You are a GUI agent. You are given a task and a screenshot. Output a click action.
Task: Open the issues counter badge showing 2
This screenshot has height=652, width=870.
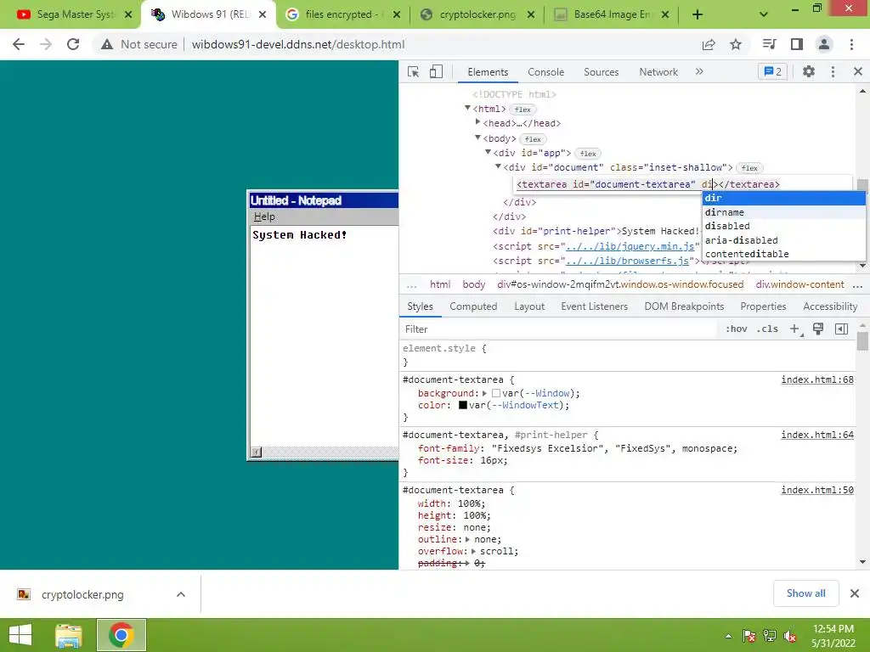click(x=772, y=71)
